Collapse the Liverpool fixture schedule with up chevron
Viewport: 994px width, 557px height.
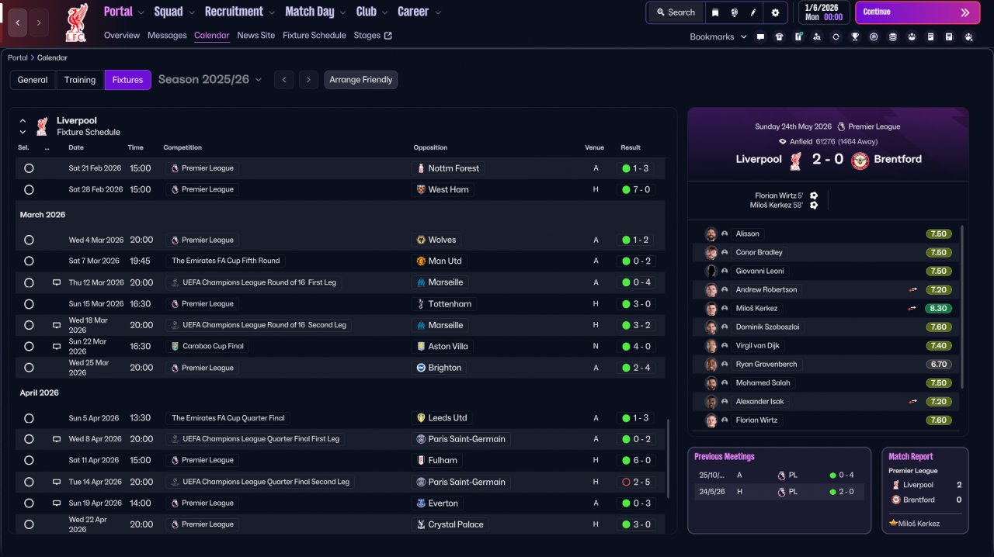click(x=23, y=121)
